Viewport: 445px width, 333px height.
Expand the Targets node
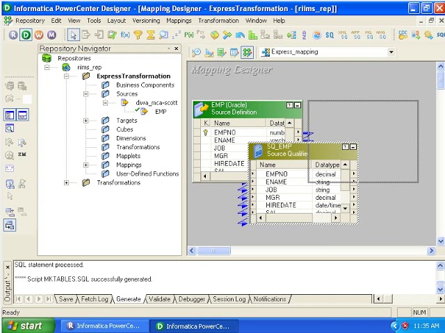[x=86, y=121]
